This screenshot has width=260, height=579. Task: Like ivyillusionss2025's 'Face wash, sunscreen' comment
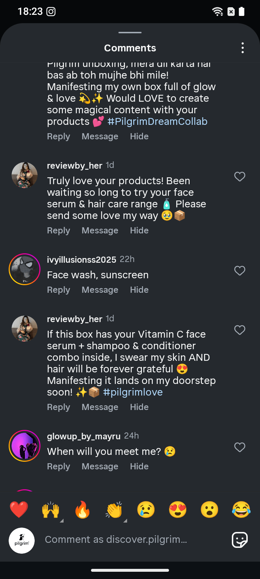(240, 271)
